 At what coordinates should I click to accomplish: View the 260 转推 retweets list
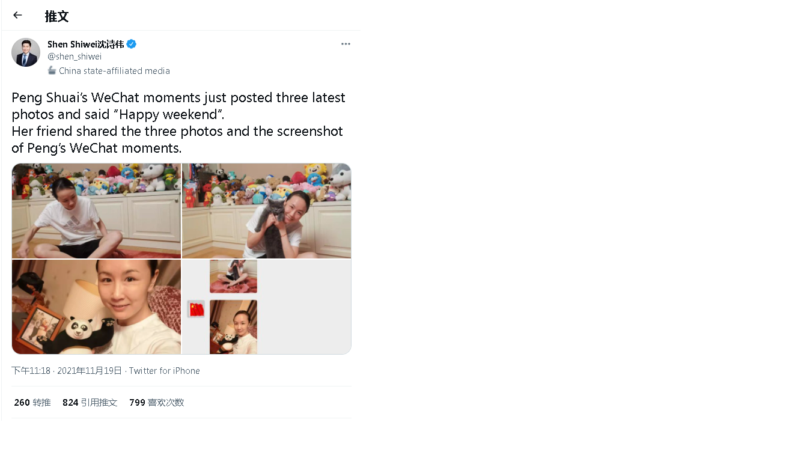(32, 403)
